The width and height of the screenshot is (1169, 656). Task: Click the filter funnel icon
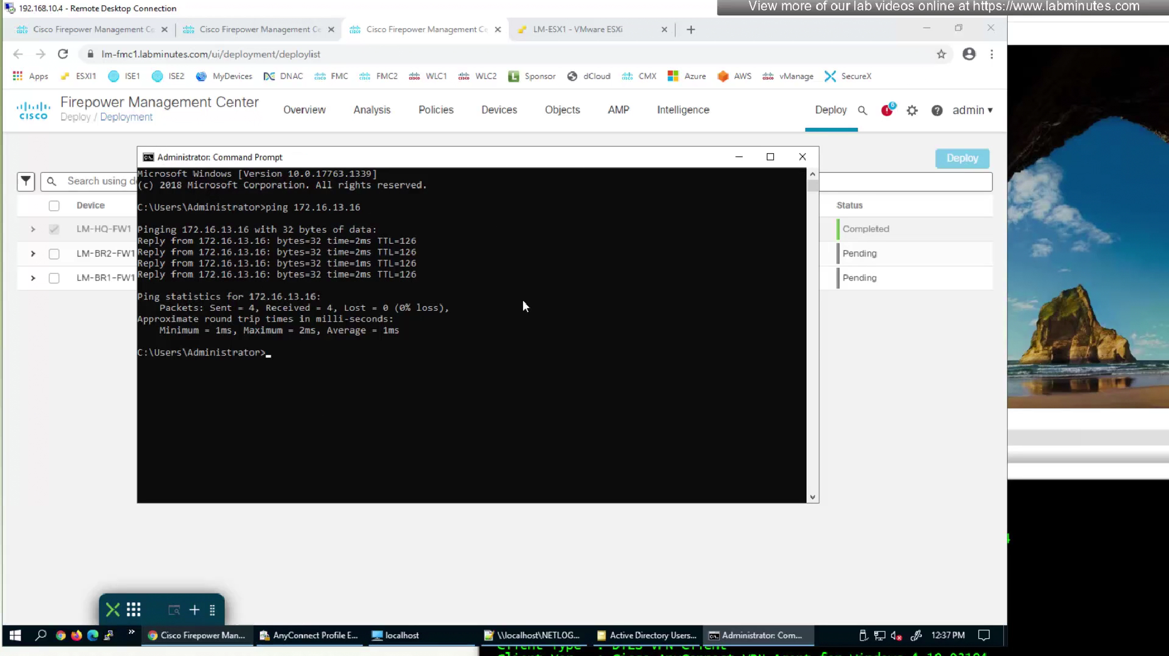pyautogui.click(x=26, y=181)
